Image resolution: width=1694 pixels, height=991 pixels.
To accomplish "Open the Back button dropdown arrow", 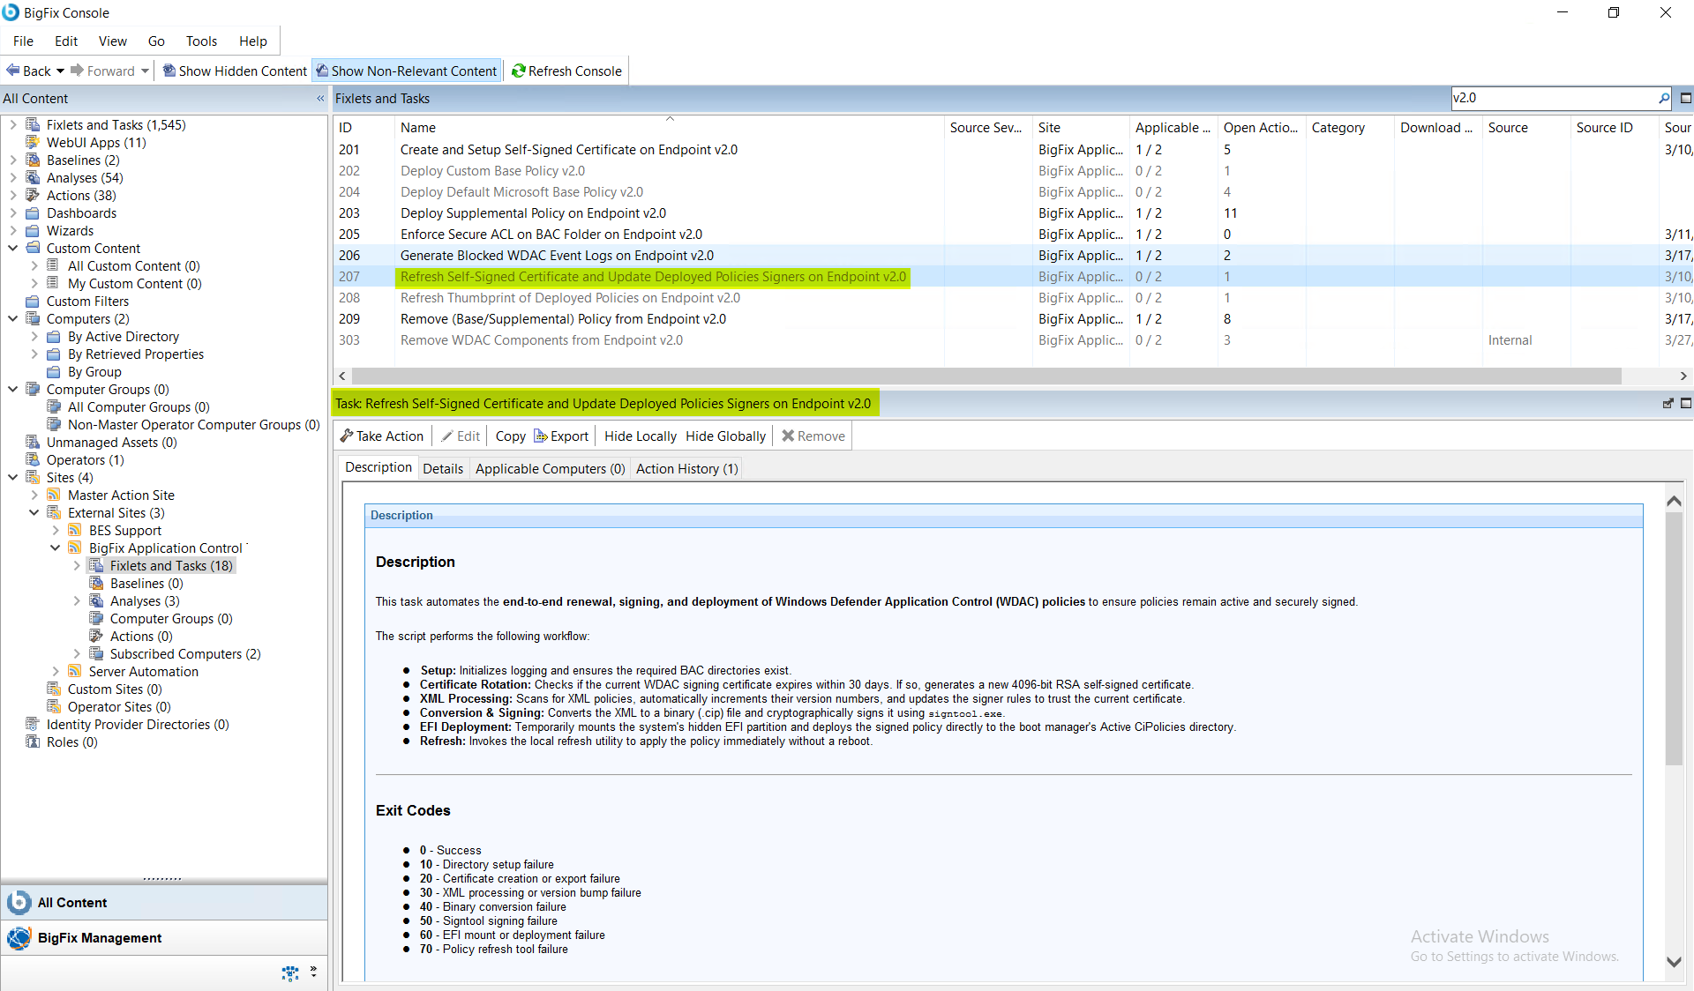I will click(60, 71).
